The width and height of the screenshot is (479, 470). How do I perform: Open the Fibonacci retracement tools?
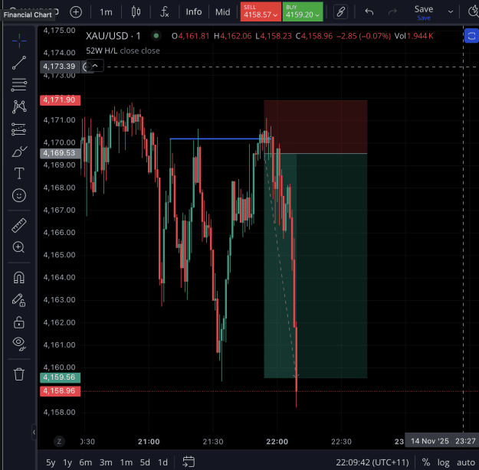19,85
